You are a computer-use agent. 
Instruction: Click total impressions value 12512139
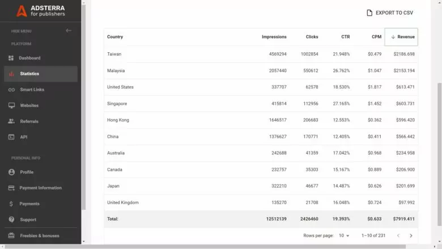[277, 219]
